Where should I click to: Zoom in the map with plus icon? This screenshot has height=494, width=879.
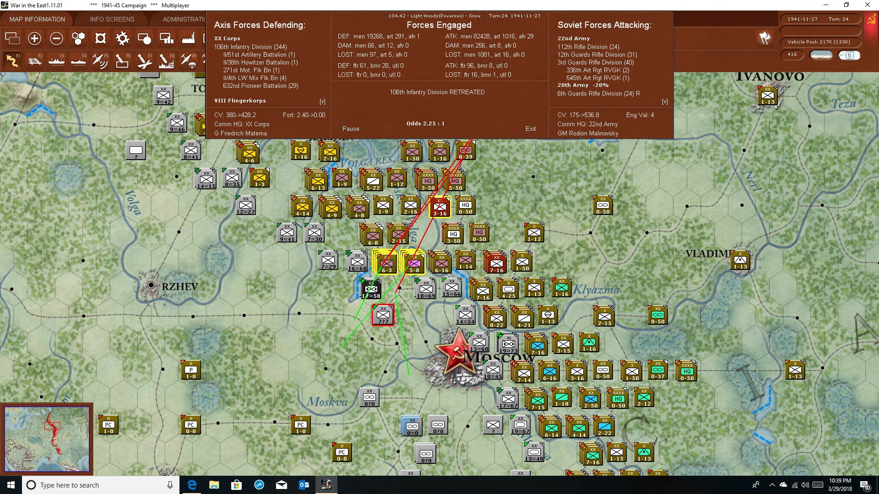(34, 38)
